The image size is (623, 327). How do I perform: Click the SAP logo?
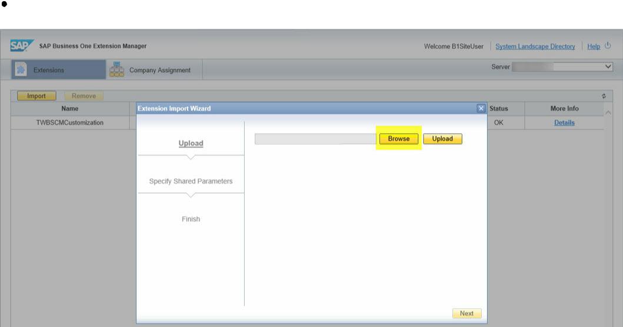click(22, 46)
